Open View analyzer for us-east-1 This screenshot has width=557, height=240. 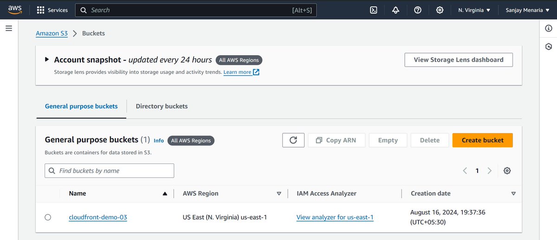(335, 217)
